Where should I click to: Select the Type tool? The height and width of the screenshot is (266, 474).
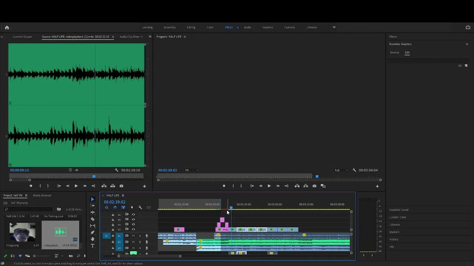pyautogui.click(x=93, y=246)
